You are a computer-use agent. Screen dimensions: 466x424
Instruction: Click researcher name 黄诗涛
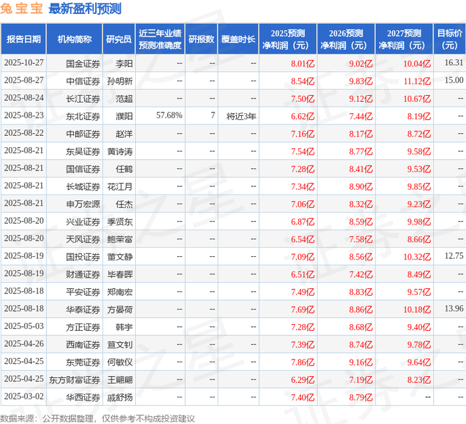pos(120,151)
